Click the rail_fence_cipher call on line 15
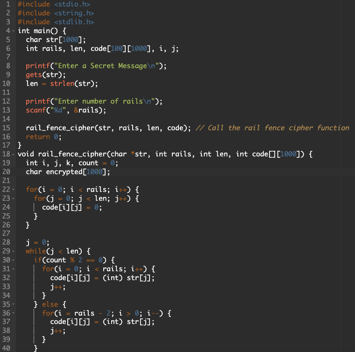The height and width of the screenshot is (352, 355). tap(108, 128)
